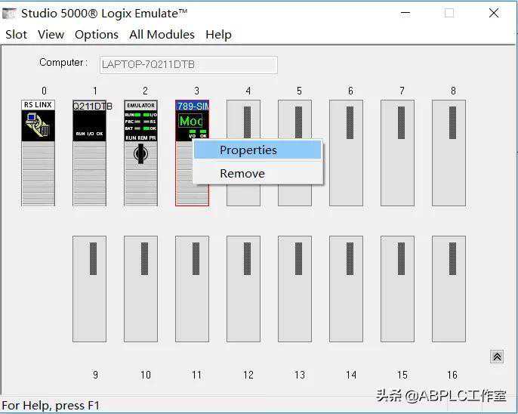The width and height of the screenshot is (518, 414).
Task: Click the 1789-SIM module in slot 3
Action: click(191, 119)
